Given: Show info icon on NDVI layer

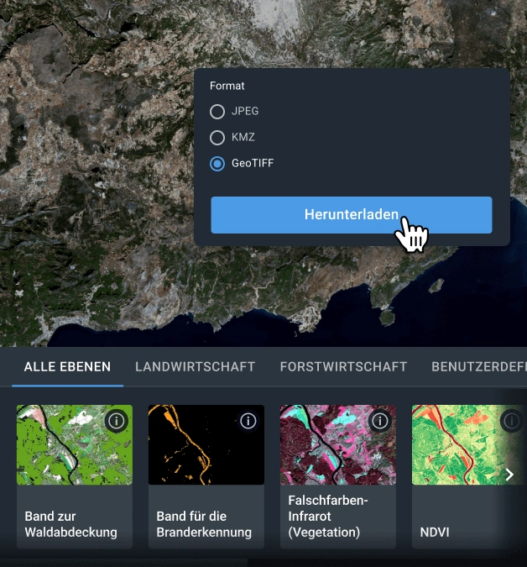Looking at the screenshot, I should (x=510, y=421).
